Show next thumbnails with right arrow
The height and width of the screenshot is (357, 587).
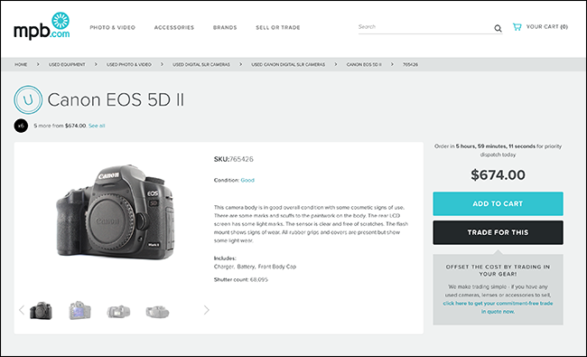point(206,310)
